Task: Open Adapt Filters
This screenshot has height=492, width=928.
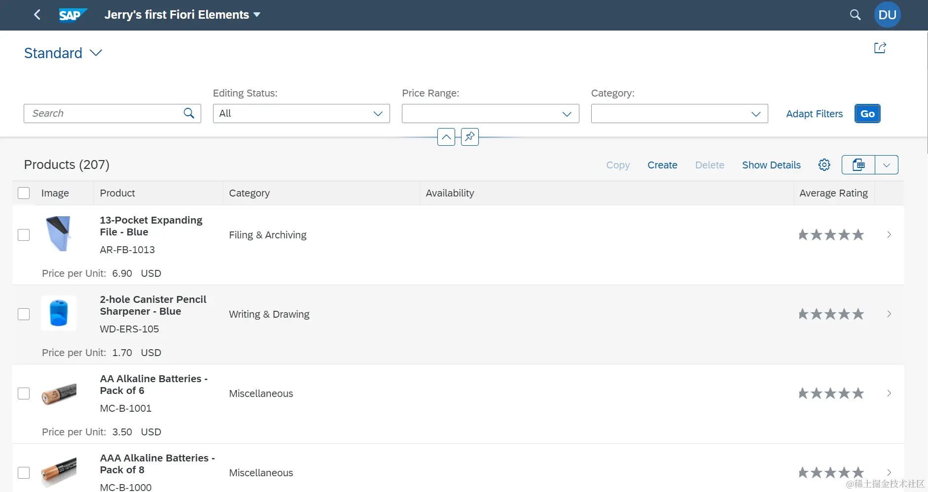Action: pyautogui.click(x=815, y=114)
